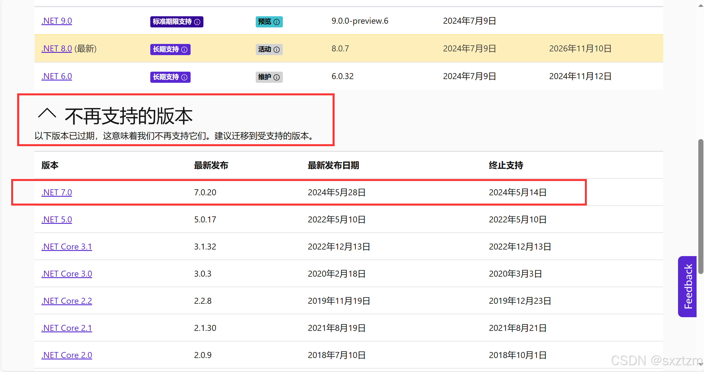Screen dimensions: 704x372
Task: Click version value 2.1.30
Action: (x=205, y=328)
